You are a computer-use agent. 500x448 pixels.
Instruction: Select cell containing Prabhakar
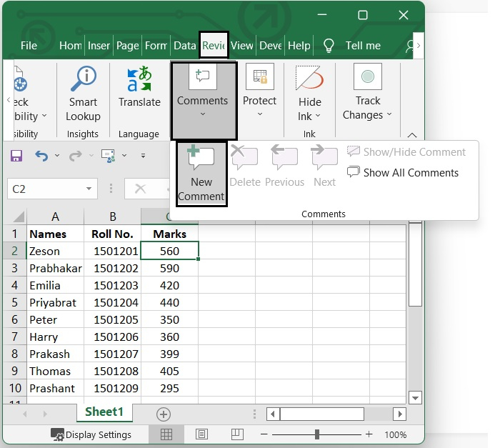(55, 269)
